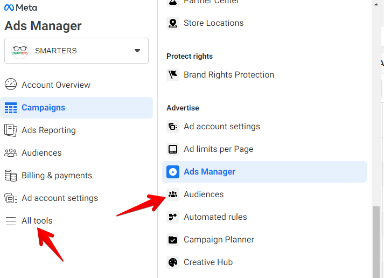Click Ad account settings icon under Advertise
Viewport: 384px width, 278px height.
pyautogui.click(x=173, y=127)
